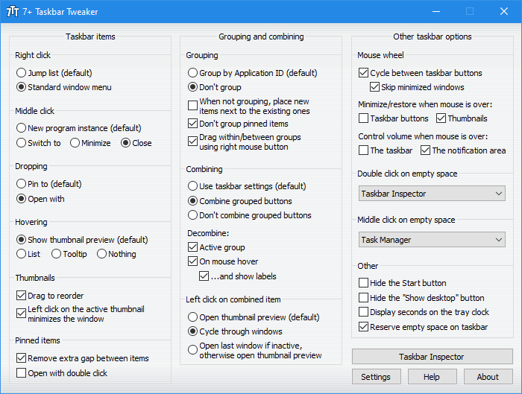Choose Close for middle click

[x=125, y=143]
